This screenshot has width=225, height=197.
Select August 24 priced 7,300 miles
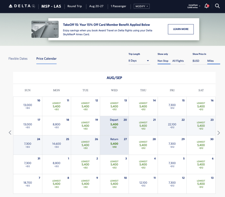28,145
